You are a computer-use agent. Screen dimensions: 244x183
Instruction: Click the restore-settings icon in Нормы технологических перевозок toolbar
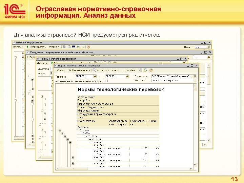(x=145, y=70)
